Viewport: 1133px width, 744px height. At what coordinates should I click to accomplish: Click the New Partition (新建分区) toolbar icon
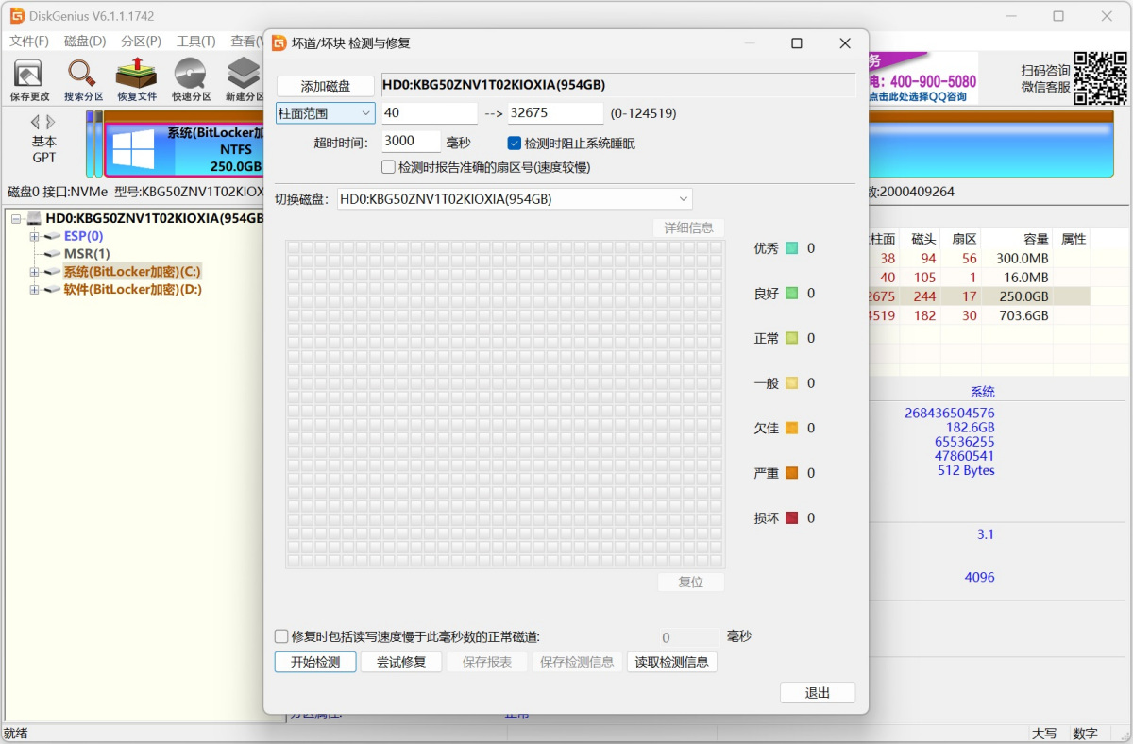click(244, 74)
